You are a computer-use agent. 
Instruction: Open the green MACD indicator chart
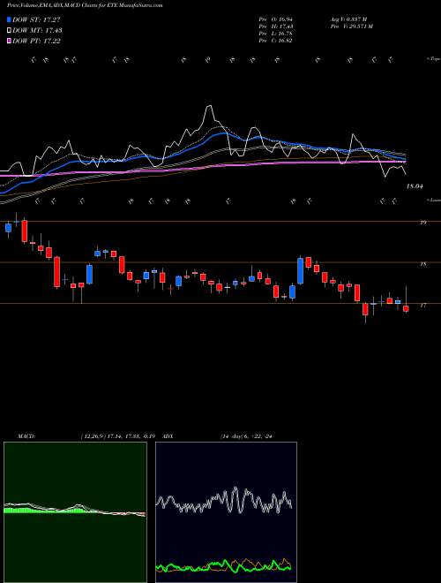click(x=75, y=512)
